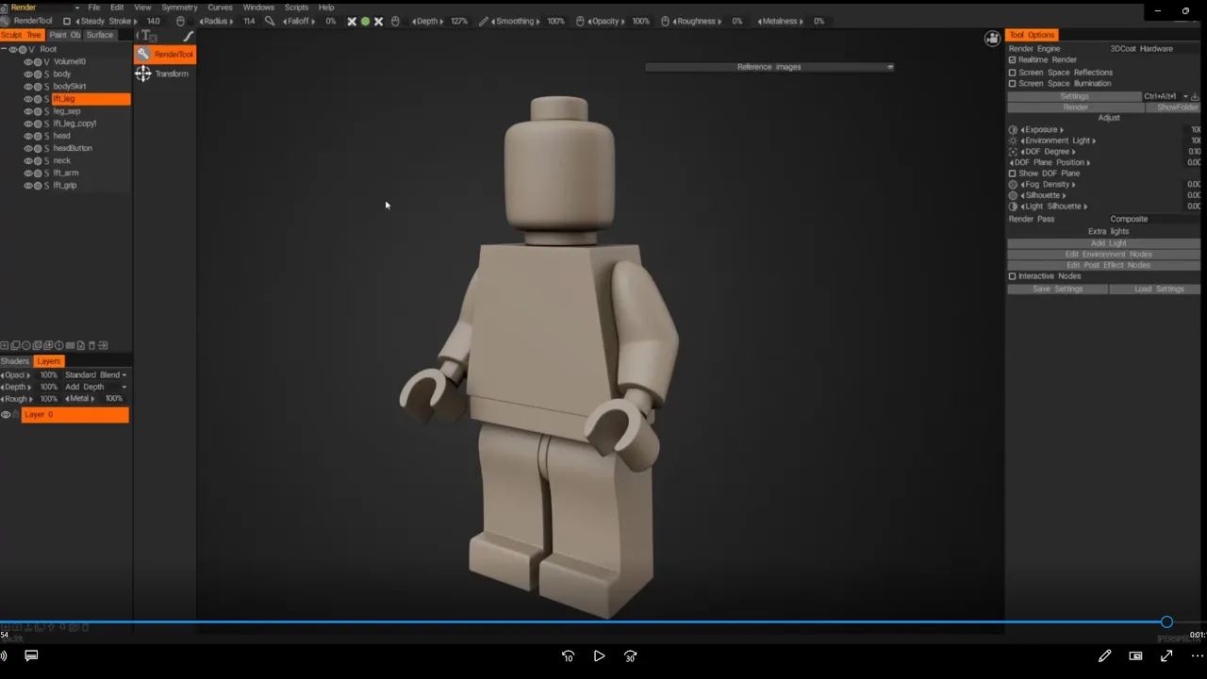Enable Screen Space Illumination
This screenshot has height=679, width=1207.
1013,83
